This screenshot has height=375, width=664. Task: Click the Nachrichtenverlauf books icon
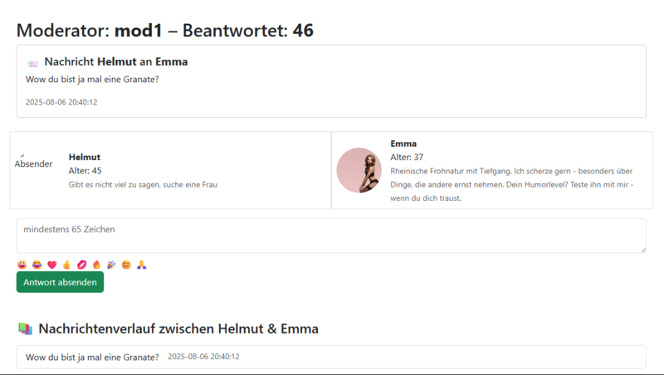pyautogui.click(x=26, y=329)
